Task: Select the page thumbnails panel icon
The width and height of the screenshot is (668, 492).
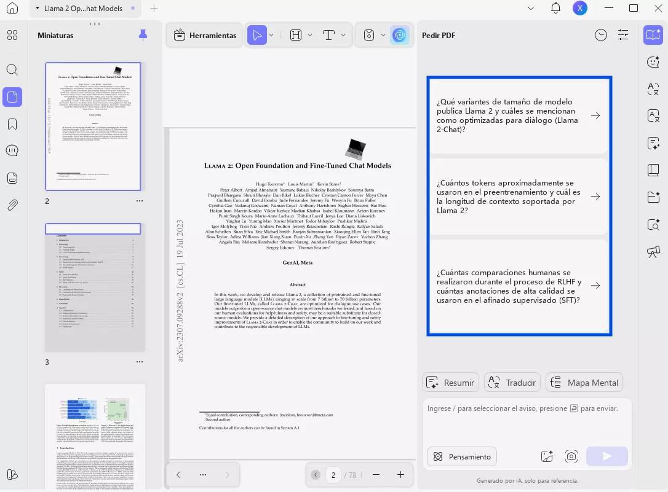Action: (12, 97)
